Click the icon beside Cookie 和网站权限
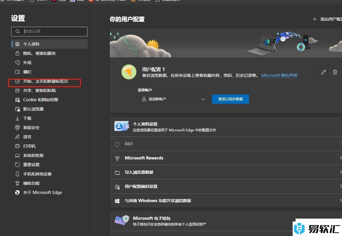 tap(17, 100)
